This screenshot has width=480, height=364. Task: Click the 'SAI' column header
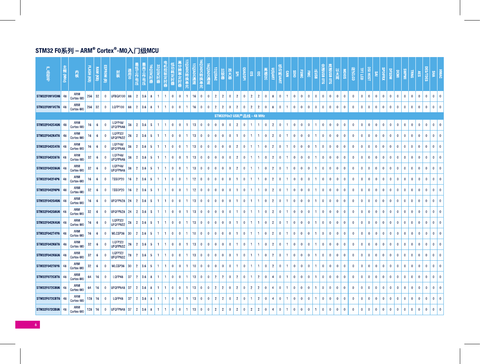376,74
